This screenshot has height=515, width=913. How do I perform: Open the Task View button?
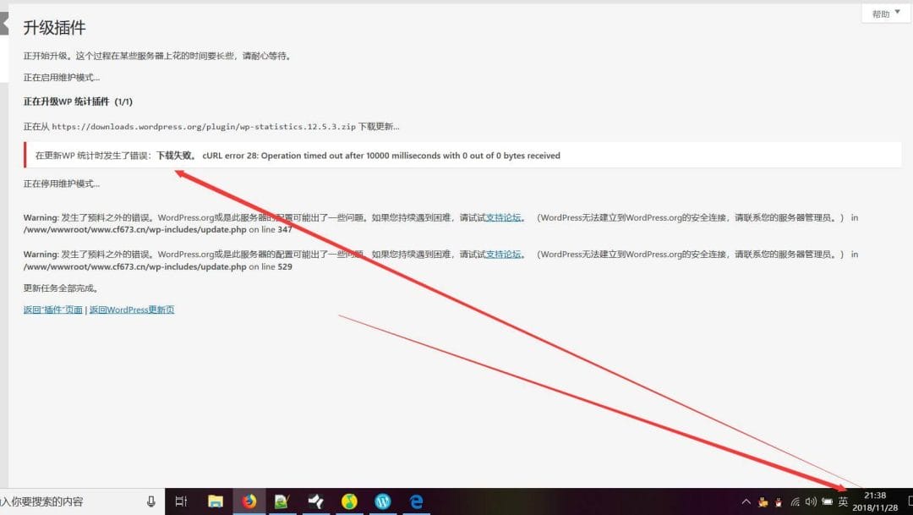coord(181,501)
